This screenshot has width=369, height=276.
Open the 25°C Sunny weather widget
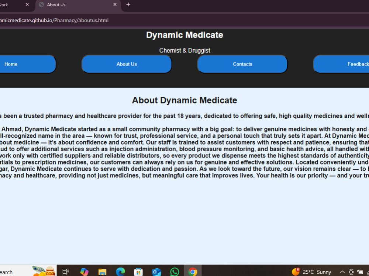click(311, 272)
